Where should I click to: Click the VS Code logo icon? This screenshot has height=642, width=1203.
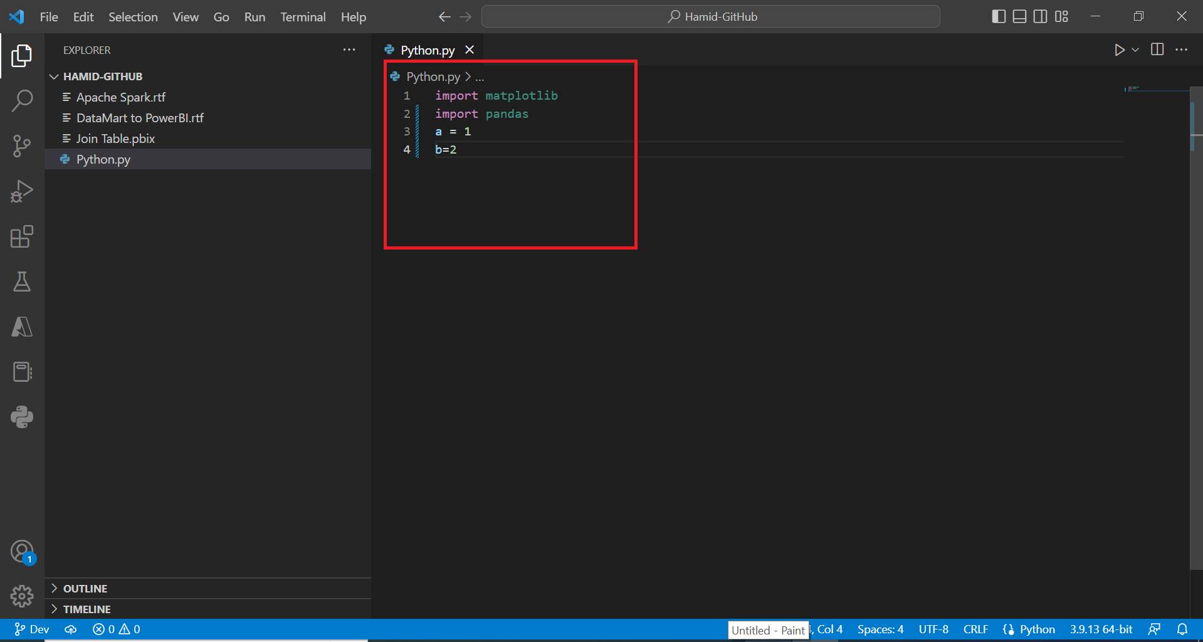click(x=16, y=16)
